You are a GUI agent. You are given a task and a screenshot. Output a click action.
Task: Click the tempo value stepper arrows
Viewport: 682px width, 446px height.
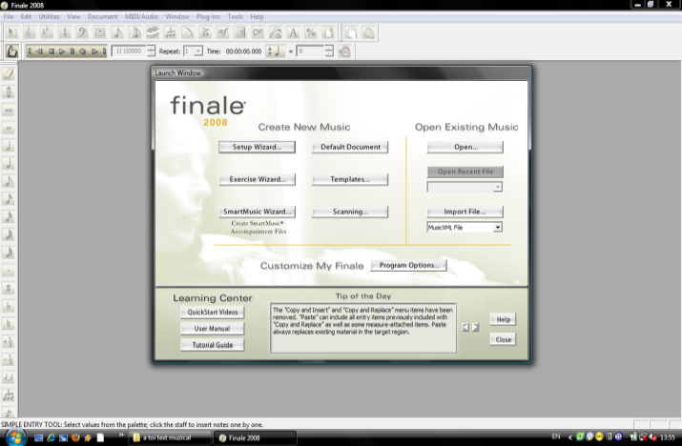[329, 51]
